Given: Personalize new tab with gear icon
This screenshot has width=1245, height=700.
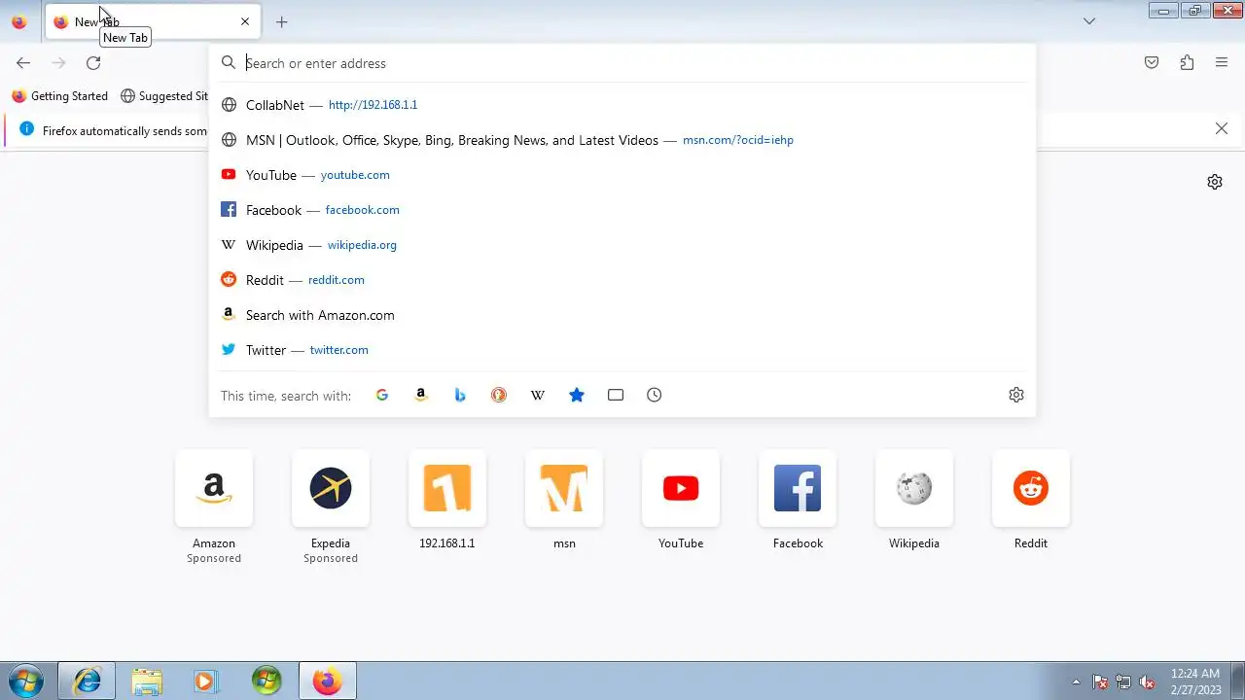Looking at the screenshot, I should click(x=1215, y=182).
